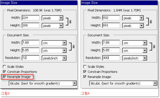Click the pixel Height field showing 691
Screen dimensions: 160x98
point(111,25)
